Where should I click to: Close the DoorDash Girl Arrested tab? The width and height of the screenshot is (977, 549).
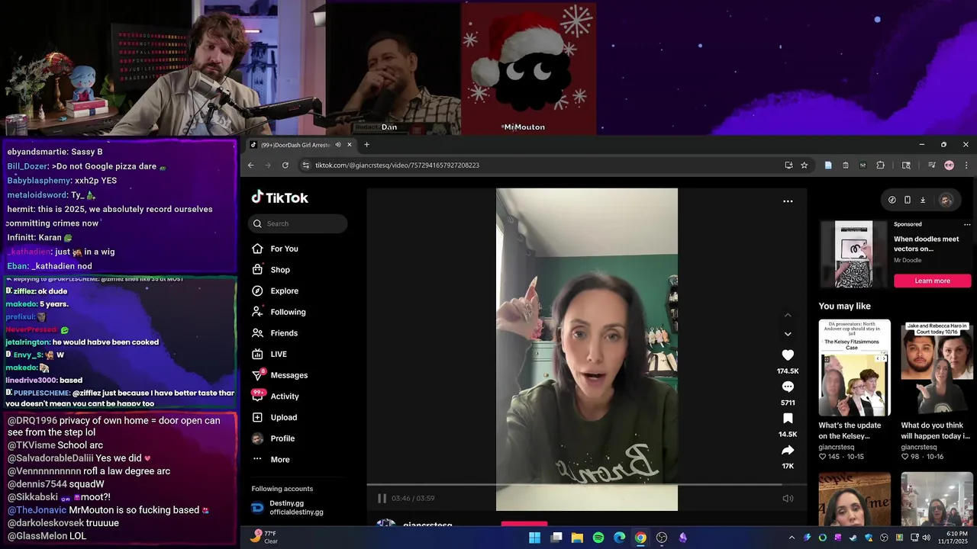[x=350, y=145]
